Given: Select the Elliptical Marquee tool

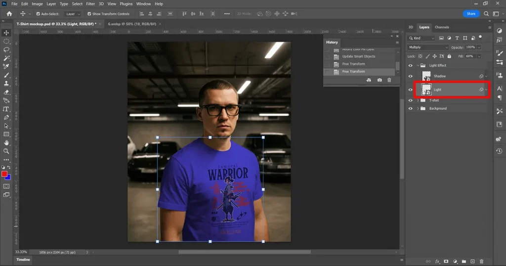Looking at the screenshot, I should coord(6,42).
